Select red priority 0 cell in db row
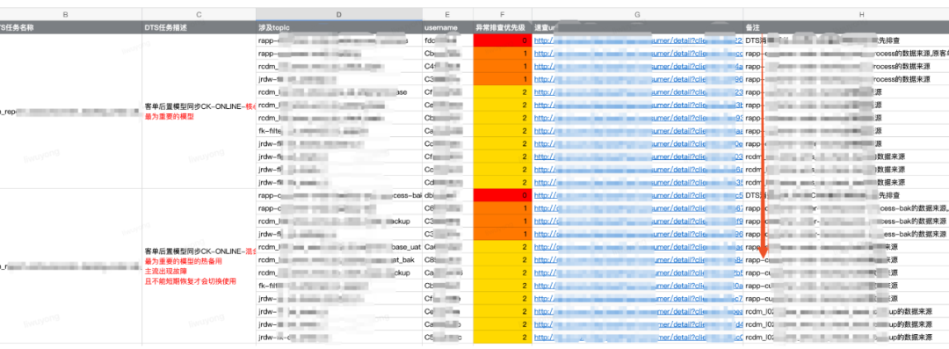949x349 pixels. pos(503,195)
